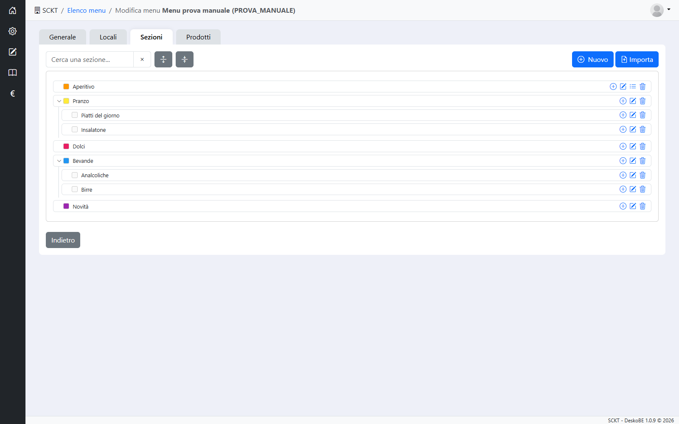Delete the Novità section
This screenshot has height=424, width=679.
tap(643, 206)
